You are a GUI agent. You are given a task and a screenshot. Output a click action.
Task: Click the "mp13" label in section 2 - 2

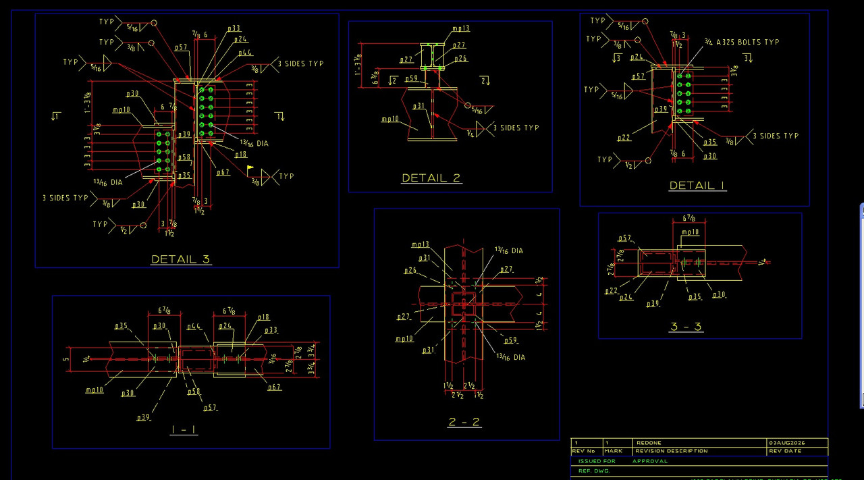click(421, 244)
